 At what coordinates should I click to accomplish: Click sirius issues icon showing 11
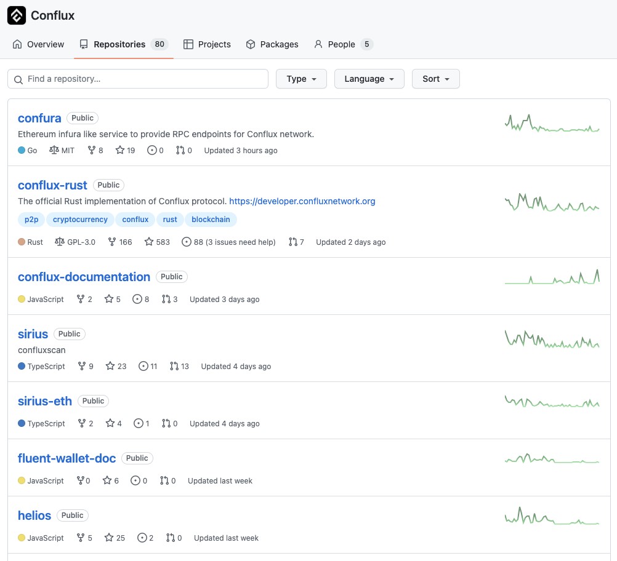[x=143, y=366]
